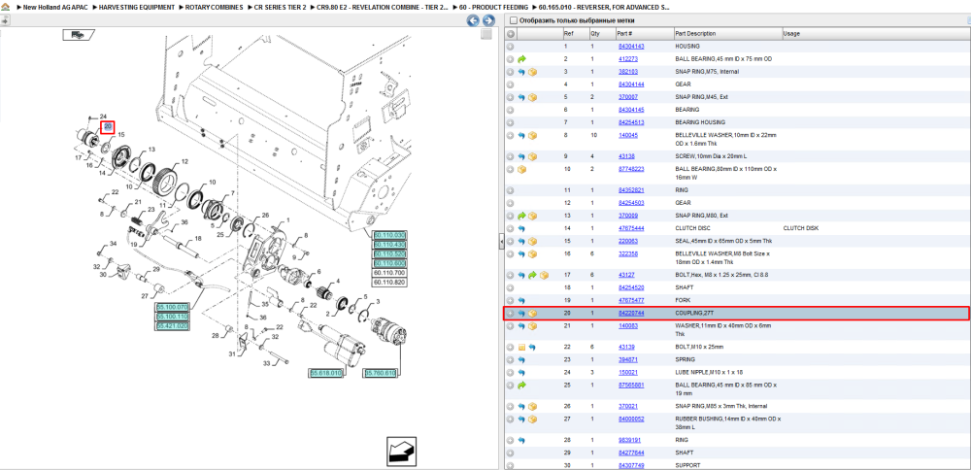
Task: Go to the next diagram with forward arrow
Action: pos(488,20)
